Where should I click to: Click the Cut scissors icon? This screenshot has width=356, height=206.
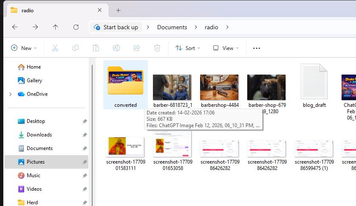pos(55,48)
